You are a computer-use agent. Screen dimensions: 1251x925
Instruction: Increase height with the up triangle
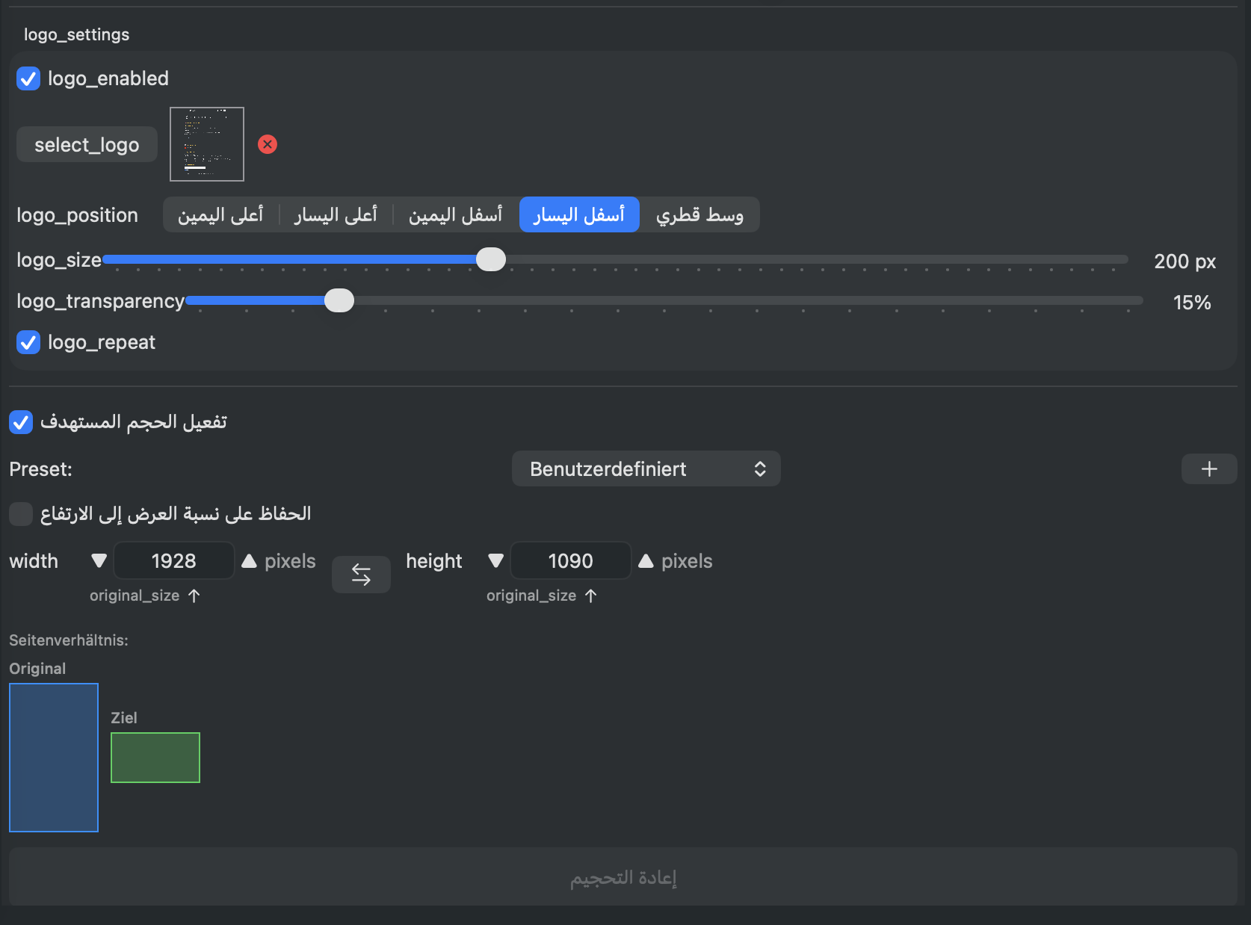tap(646, 561)
